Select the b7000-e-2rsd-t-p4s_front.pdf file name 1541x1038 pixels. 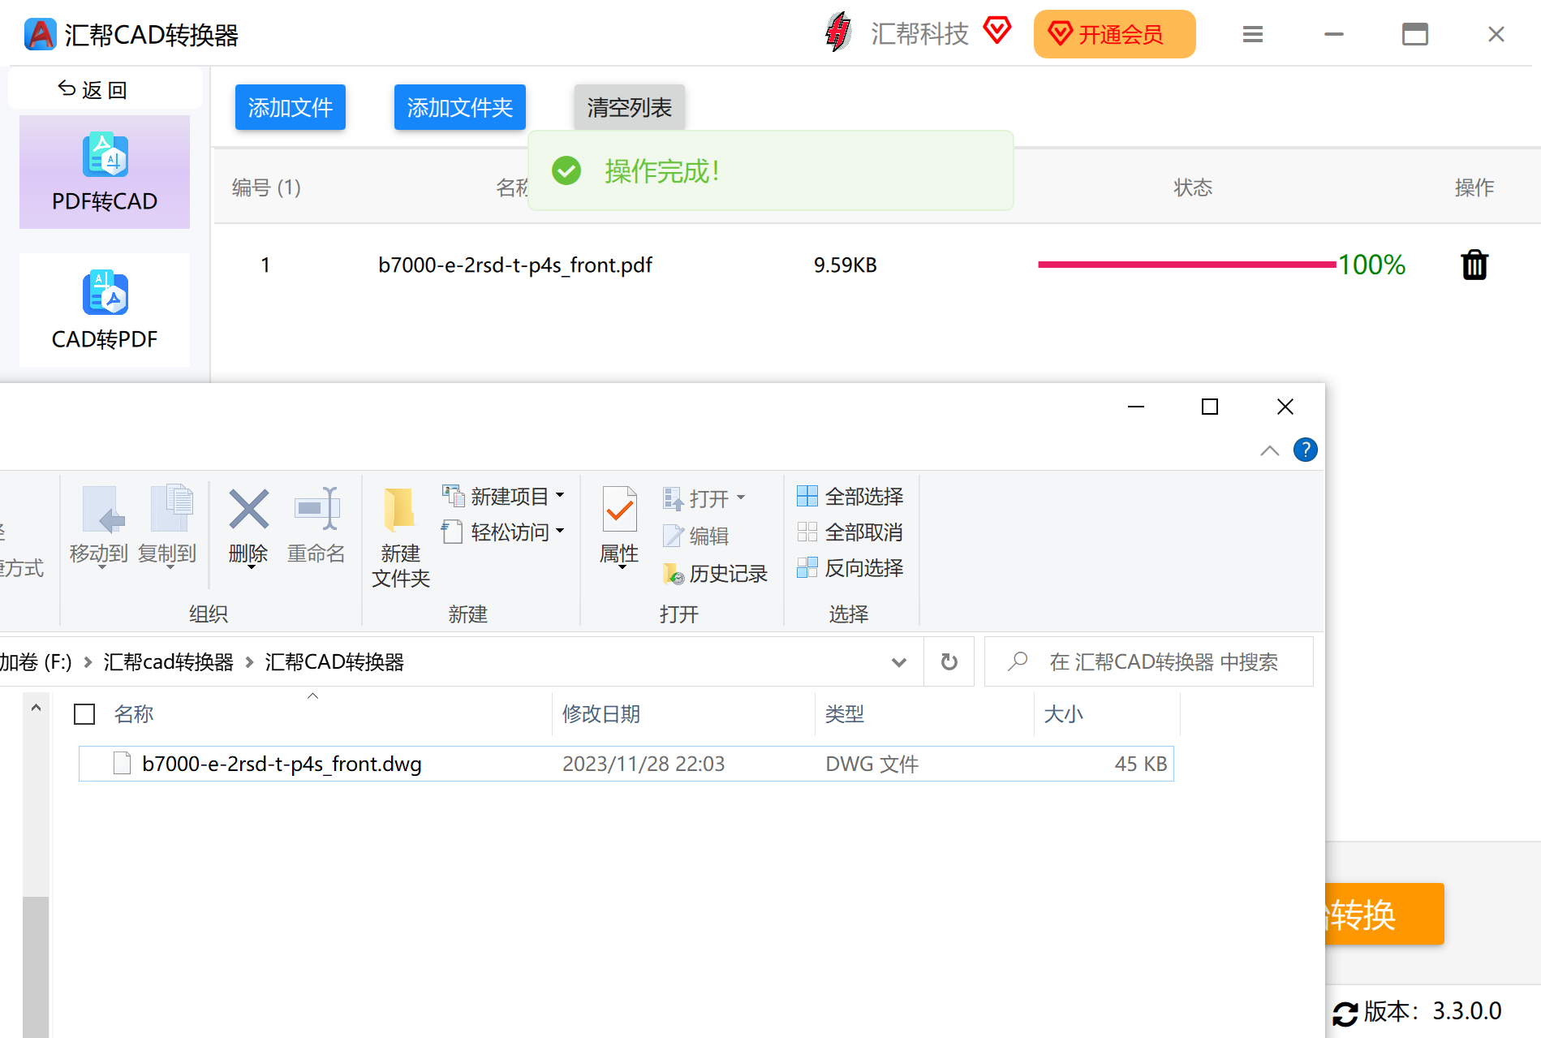pos(515,265)
